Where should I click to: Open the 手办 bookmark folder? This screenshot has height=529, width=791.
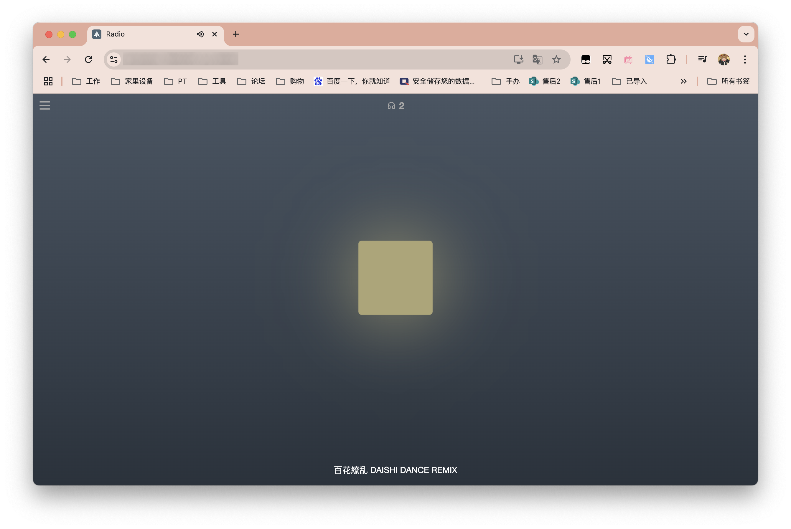pos(505,81)
